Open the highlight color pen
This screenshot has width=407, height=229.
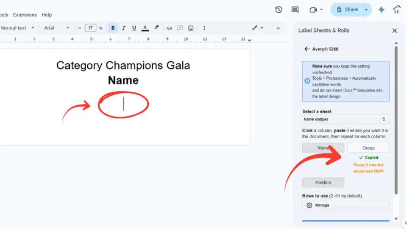(156, 28)
